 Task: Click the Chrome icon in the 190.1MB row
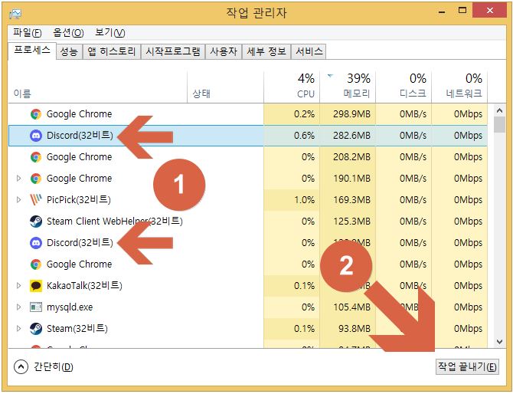tap(36, 179)
